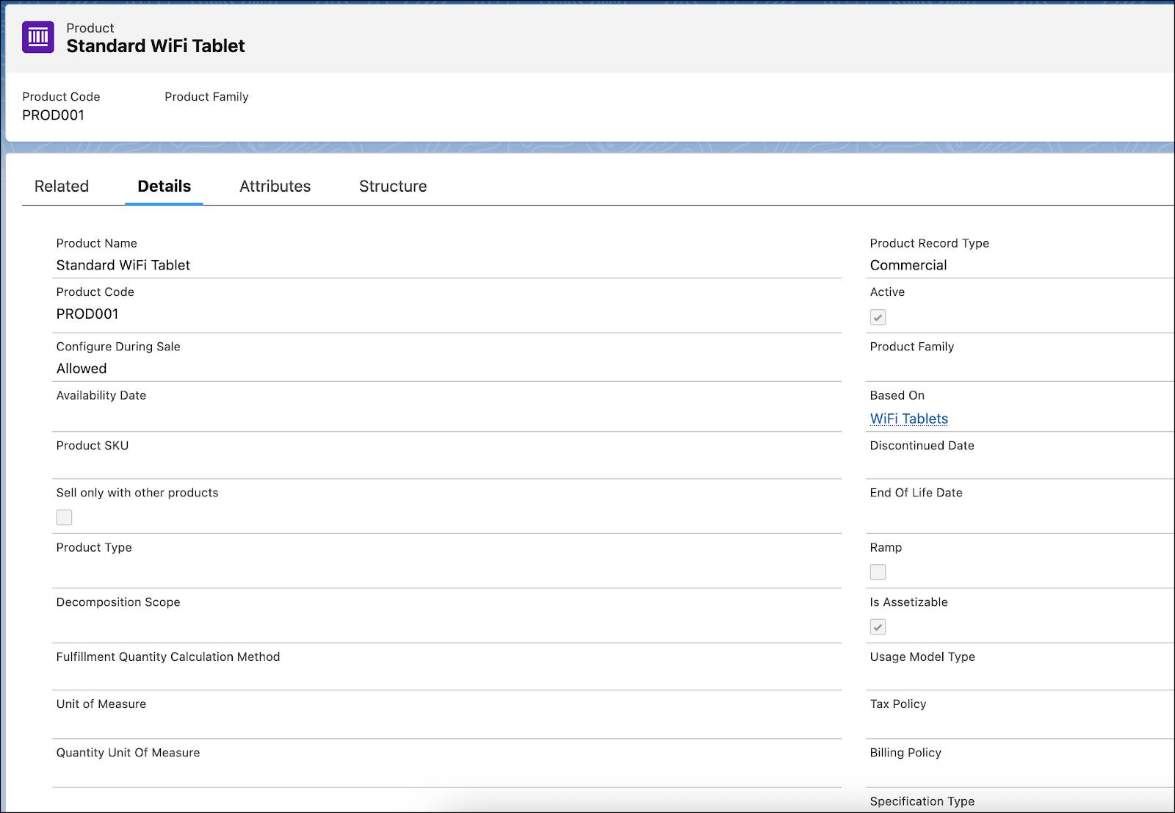This screenshot has height=813, width=1175.
Task: Click the PROD001 value in the header
Action: pos(53,115)
